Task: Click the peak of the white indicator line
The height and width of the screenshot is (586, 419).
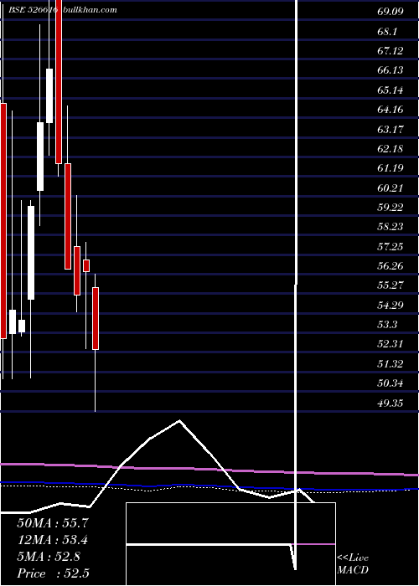Action: coord(179,421)
